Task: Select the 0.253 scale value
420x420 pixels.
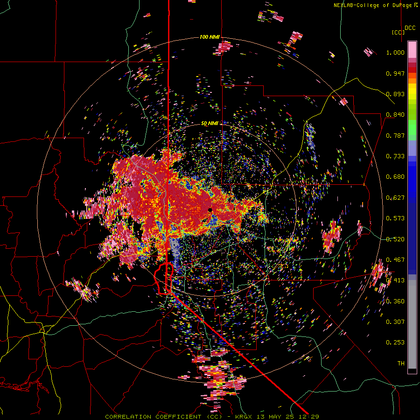Action: pyautogui.click(x=395, y=343)
